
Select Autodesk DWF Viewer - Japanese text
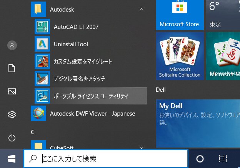[92, 114]
